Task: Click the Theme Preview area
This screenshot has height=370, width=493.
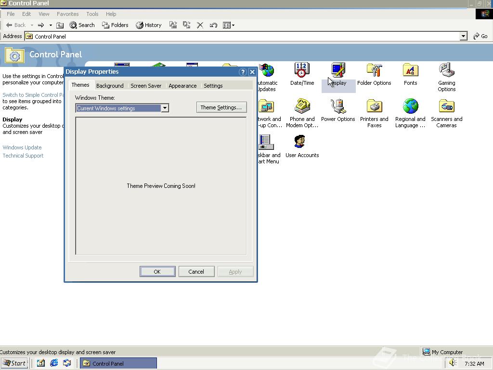Action: 161,185
